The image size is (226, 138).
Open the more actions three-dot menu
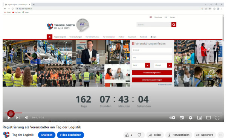click(x=221, y=135)
